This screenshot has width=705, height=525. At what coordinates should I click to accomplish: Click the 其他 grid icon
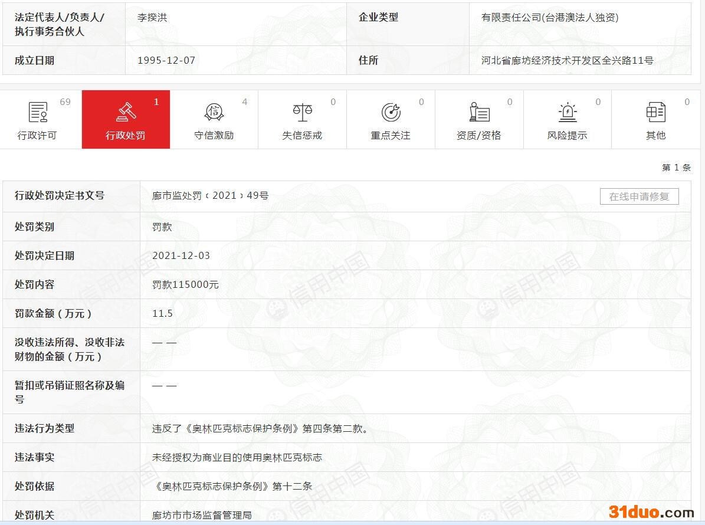(655, 111)
